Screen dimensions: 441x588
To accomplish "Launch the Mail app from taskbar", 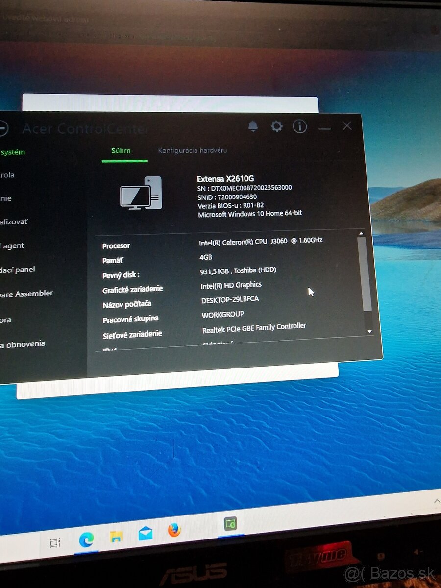I will pos(146,533).
